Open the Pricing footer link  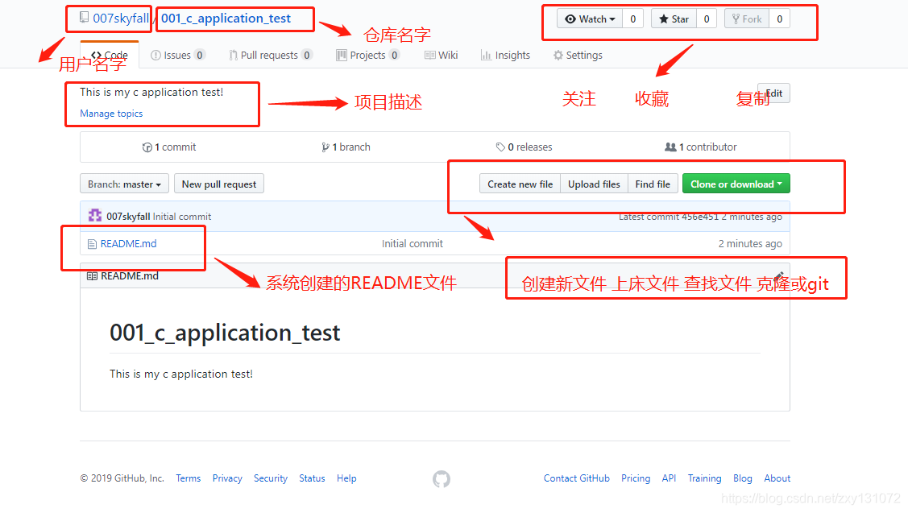click(636, 478)
